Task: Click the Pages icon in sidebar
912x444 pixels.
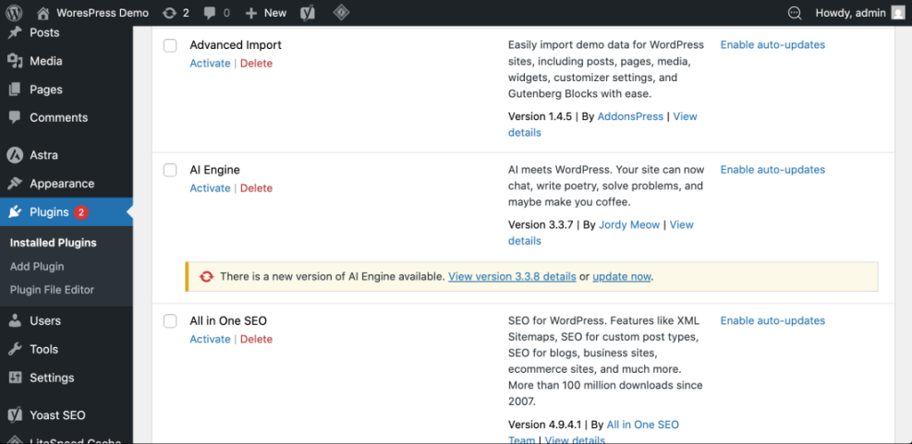Action: click(15, 90)
